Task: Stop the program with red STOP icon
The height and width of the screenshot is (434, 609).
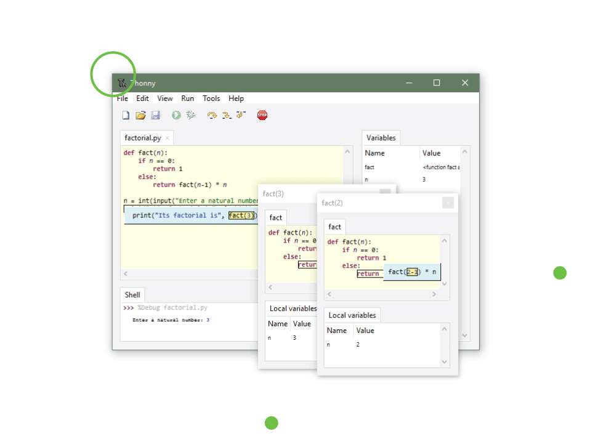Action: click(262, 115)
